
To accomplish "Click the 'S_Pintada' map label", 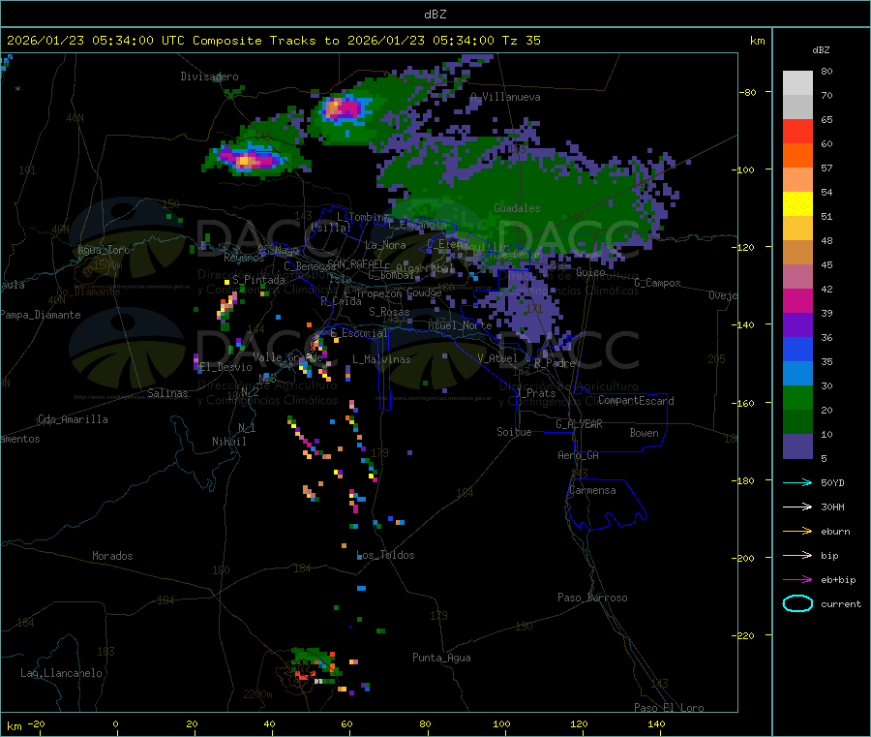I will [x=258, y=280].
